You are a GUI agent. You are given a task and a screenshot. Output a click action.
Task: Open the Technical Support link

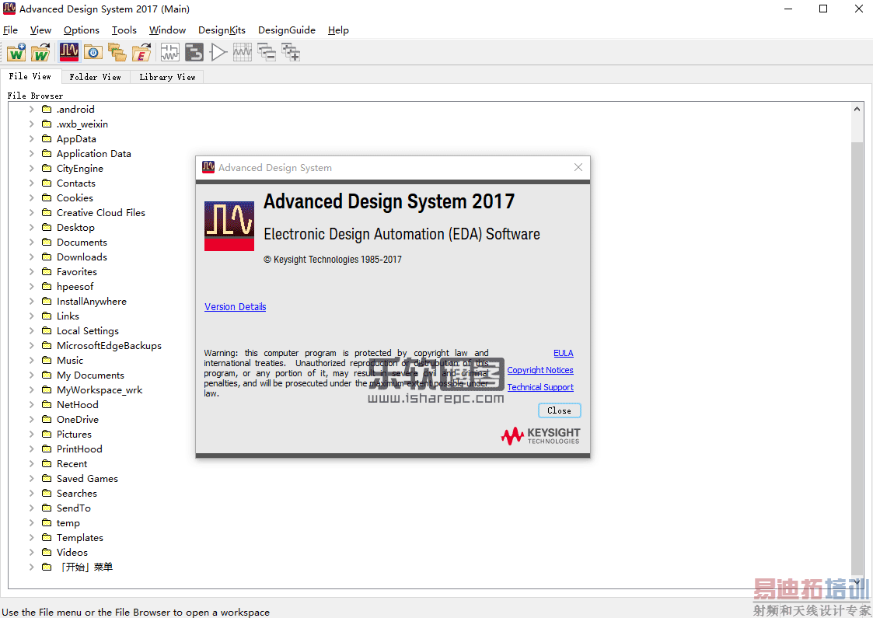540,387
